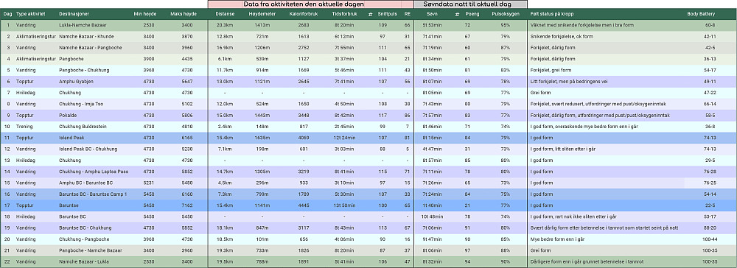Viewport: 737px width, 268px height.
Task: Select the 'Pulsoksygen' column header
Action: pos(506,14)
